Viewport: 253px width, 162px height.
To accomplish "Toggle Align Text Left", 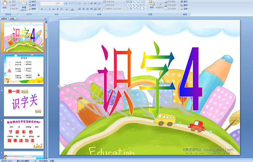I will [80, 9].
